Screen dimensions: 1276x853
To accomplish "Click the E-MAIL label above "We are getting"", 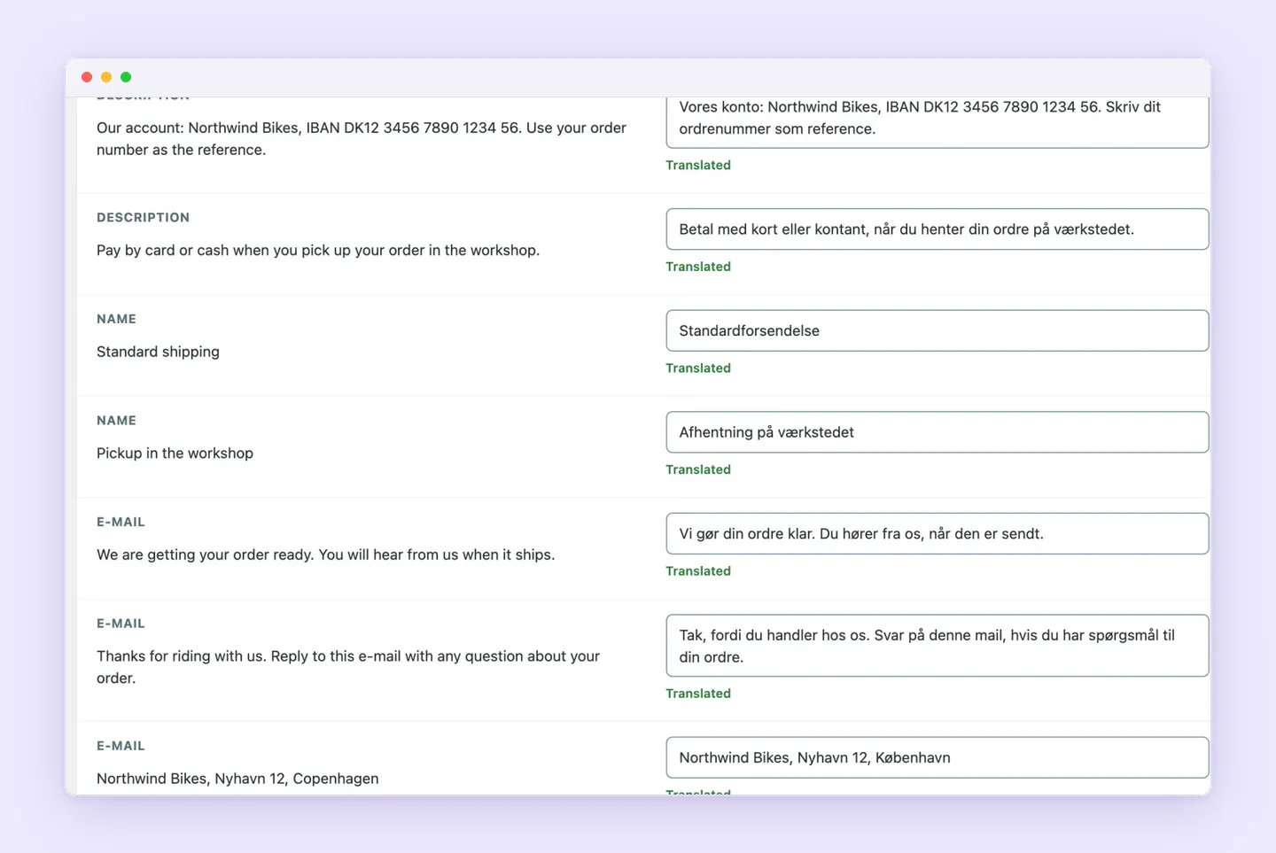I will pyautogui.click(x=121, y=523).
